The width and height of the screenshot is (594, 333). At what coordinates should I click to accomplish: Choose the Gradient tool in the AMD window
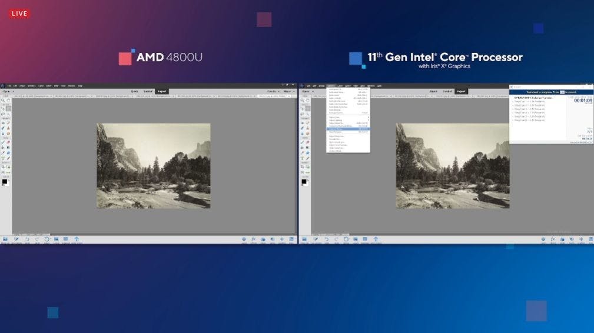tap(8, 147)
